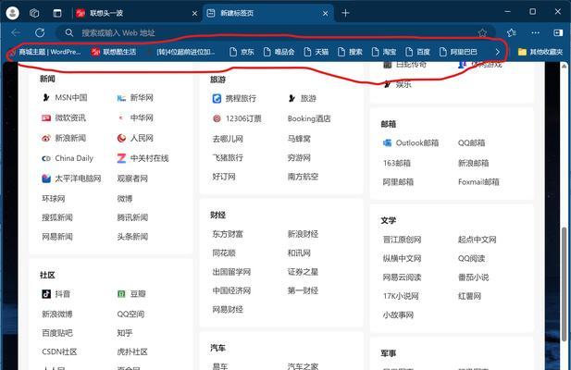Open 携程旅行 link
The height and width of the screenshot is (370, 571).
point(234,98)
